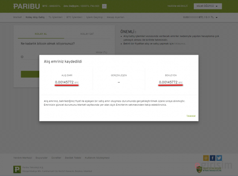Switch to the Kolay Al tab

(41, 34)
